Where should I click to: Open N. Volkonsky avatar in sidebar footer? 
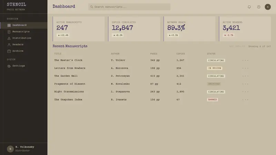[x=10, y=149]
